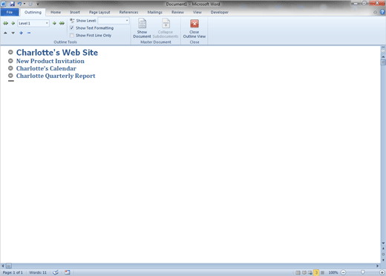
Task: Switch to the View tab
Action: pos(197,12)
